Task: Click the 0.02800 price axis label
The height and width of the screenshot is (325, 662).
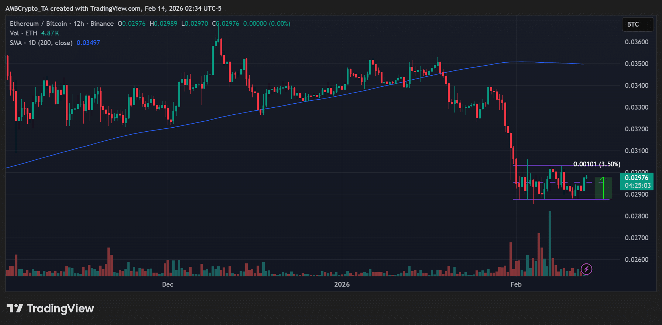Action: tap(637, 216)
